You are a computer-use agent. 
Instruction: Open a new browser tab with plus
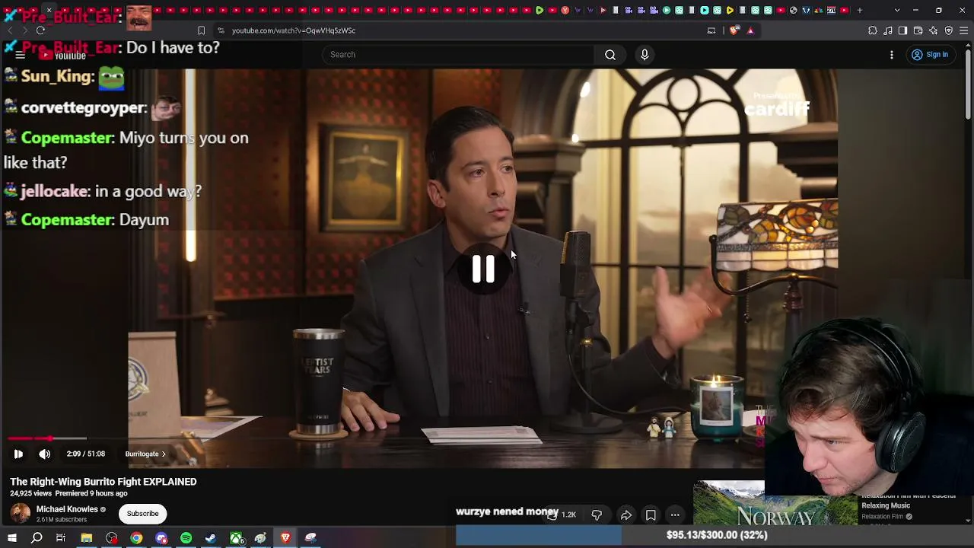[x=860, y=11]
